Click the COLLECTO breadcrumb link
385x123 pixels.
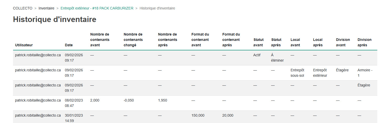[x=23, y=8]
